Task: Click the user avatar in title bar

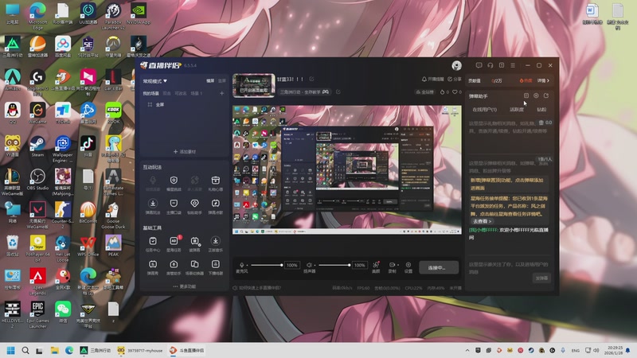Action: coord(456,65)
